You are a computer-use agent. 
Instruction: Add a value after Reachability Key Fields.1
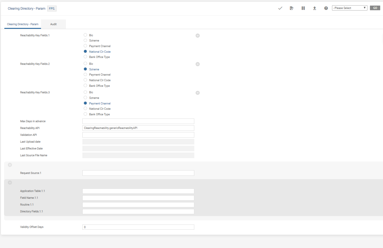197,36
